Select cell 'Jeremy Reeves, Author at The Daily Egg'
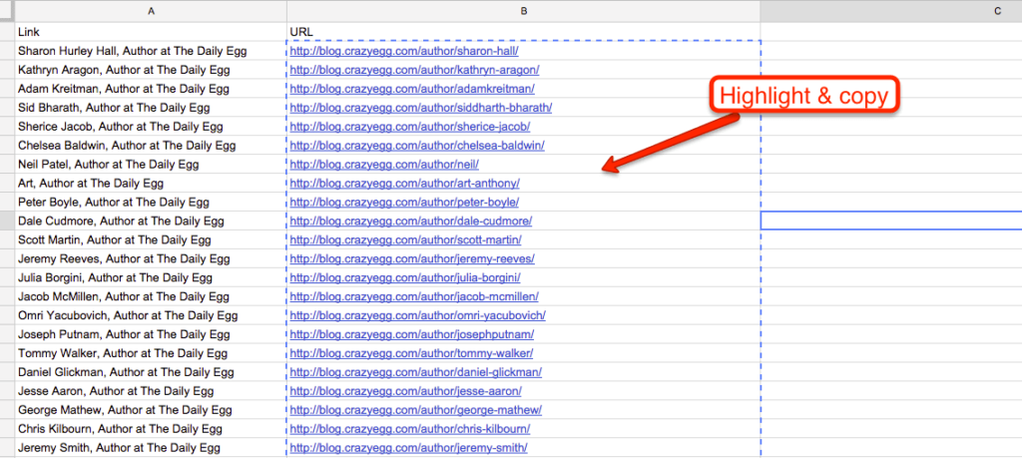The height and width of the screenshot is (458, 1022). pos(151,258)
